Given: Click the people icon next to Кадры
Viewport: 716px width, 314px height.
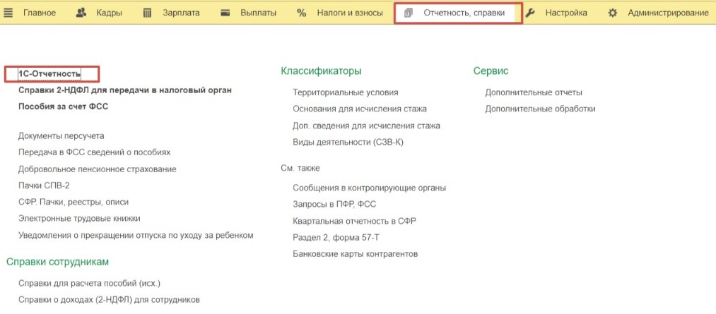Looking at the screenshot, I should pos(81,13).
